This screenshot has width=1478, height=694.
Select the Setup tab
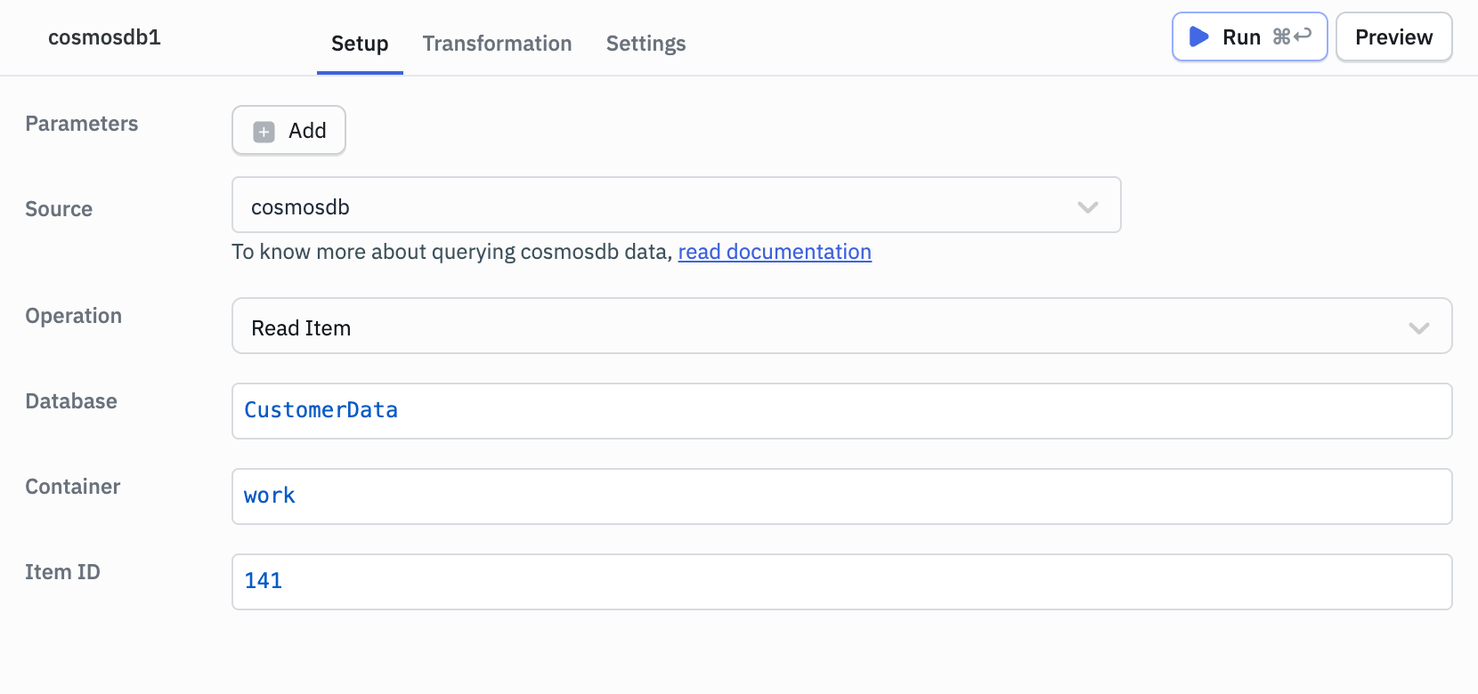tap(360, 44)
